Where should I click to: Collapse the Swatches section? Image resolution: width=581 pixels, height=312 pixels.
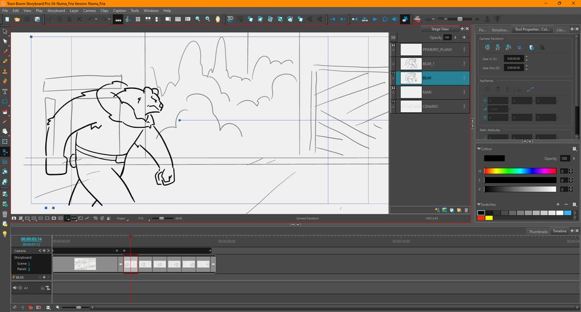pos(479,204)
